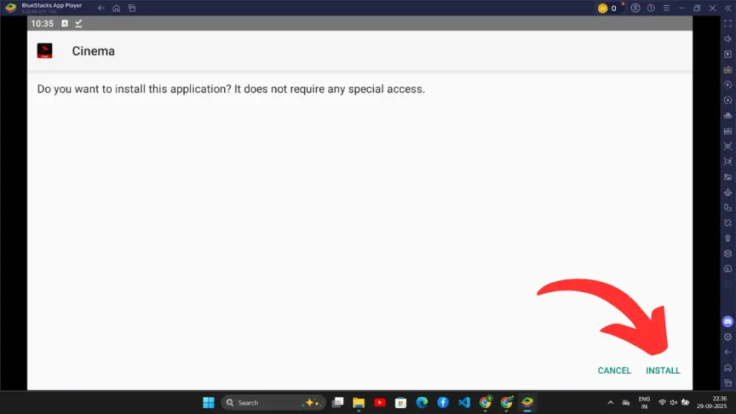Click the INSTALL button

point(663,371)
